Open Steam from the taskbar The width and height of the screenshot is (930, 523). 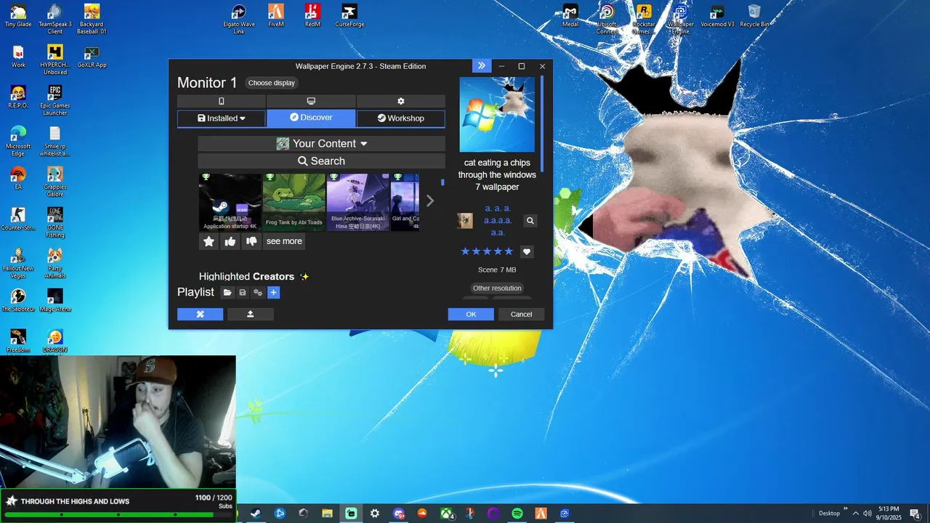256,514
